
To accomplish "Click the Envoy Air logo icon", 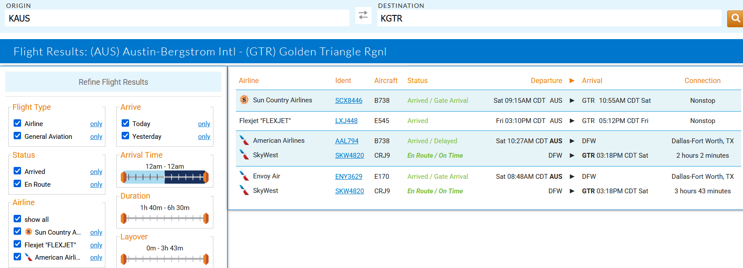I will coord(244,176).
